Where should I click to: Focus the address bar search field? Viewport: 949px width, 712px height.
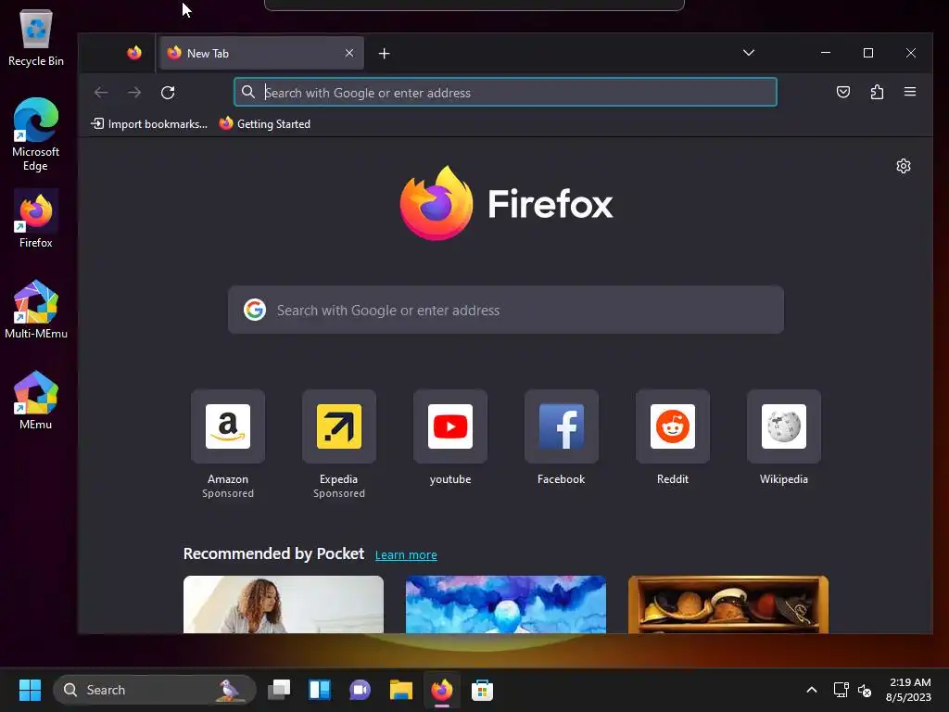505,92
